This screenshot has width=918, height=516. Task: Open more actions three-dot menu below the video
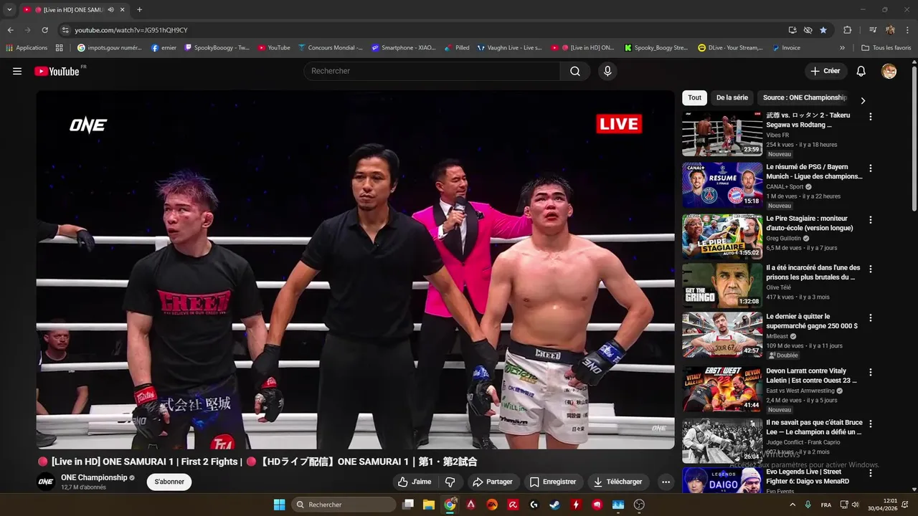(x=666, y=482)
